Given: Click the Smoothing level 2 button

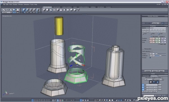Looking at the screenshot, I should (155, 32).
